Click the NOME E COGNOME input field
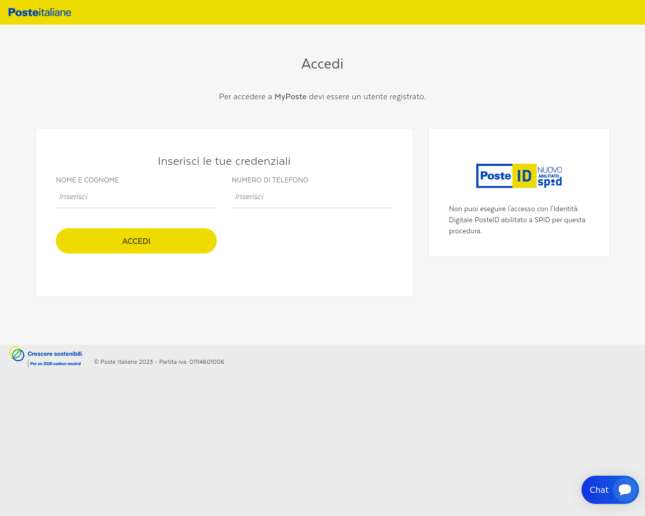Screen dimensions: 645x516 [x=136, y=197]
